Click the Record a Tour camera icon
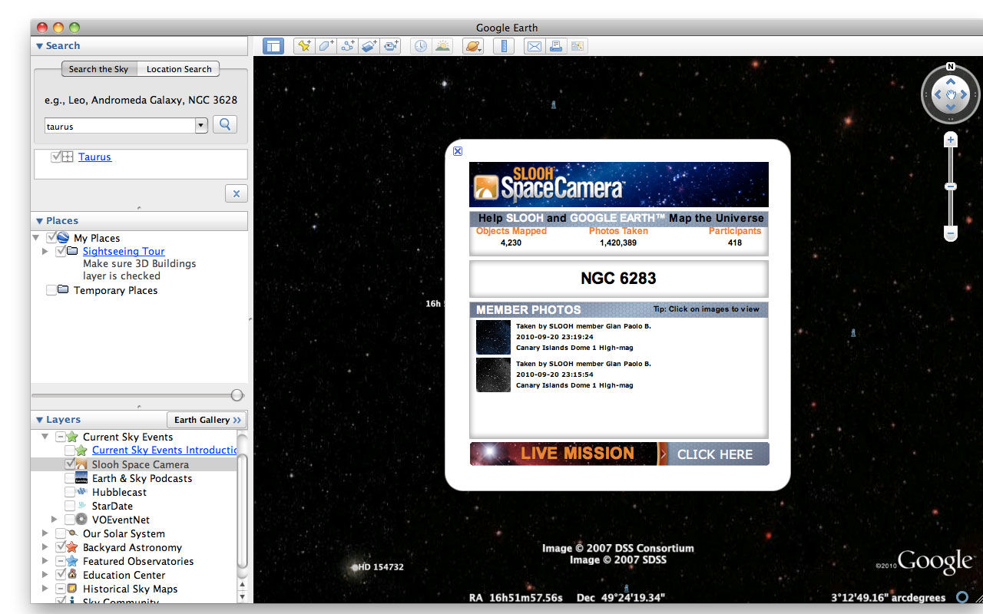This screenshot has height=614, width=983. pyautogui.click(x=391, y=46)
